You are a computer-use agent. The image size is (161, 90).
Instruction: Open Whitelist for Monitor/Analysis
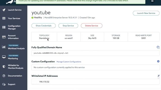click(x=16, y=67)
